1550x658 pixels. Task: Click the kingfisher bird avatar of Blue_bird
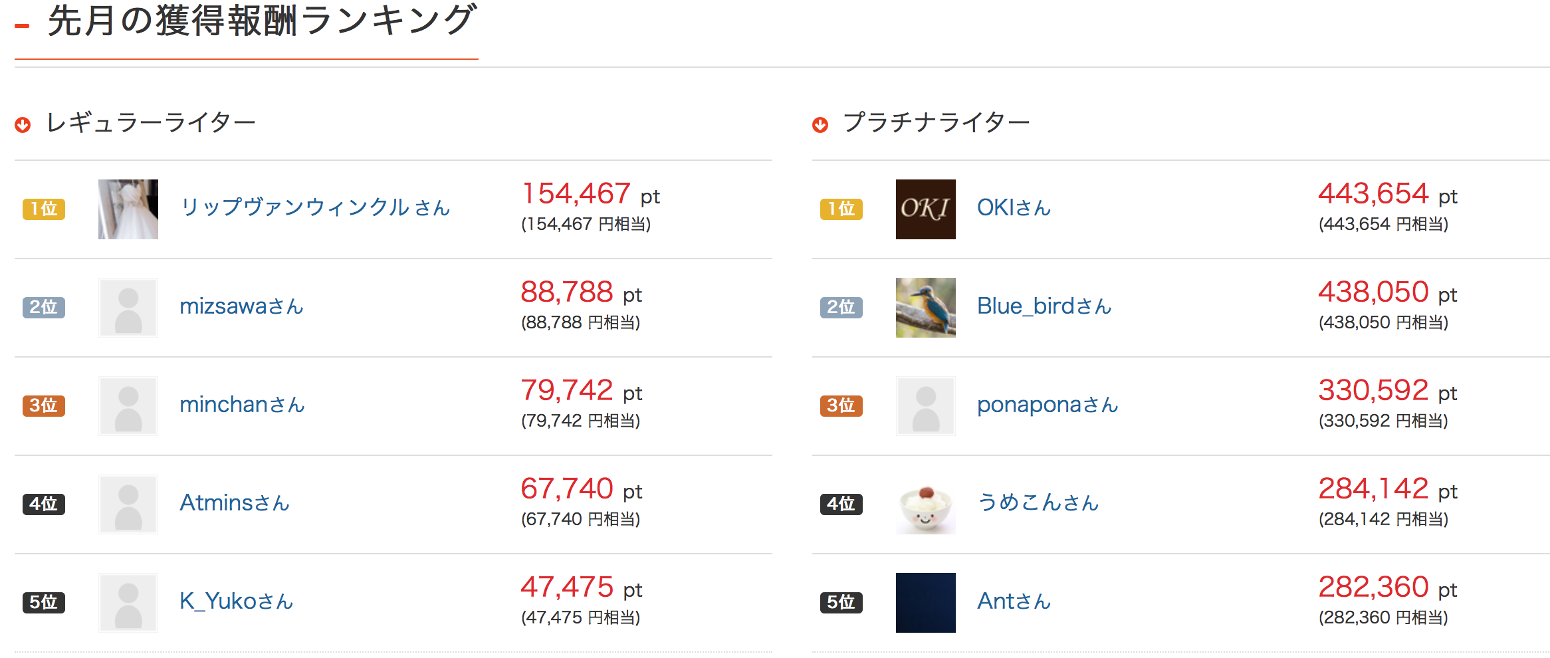tap(925, 308)
